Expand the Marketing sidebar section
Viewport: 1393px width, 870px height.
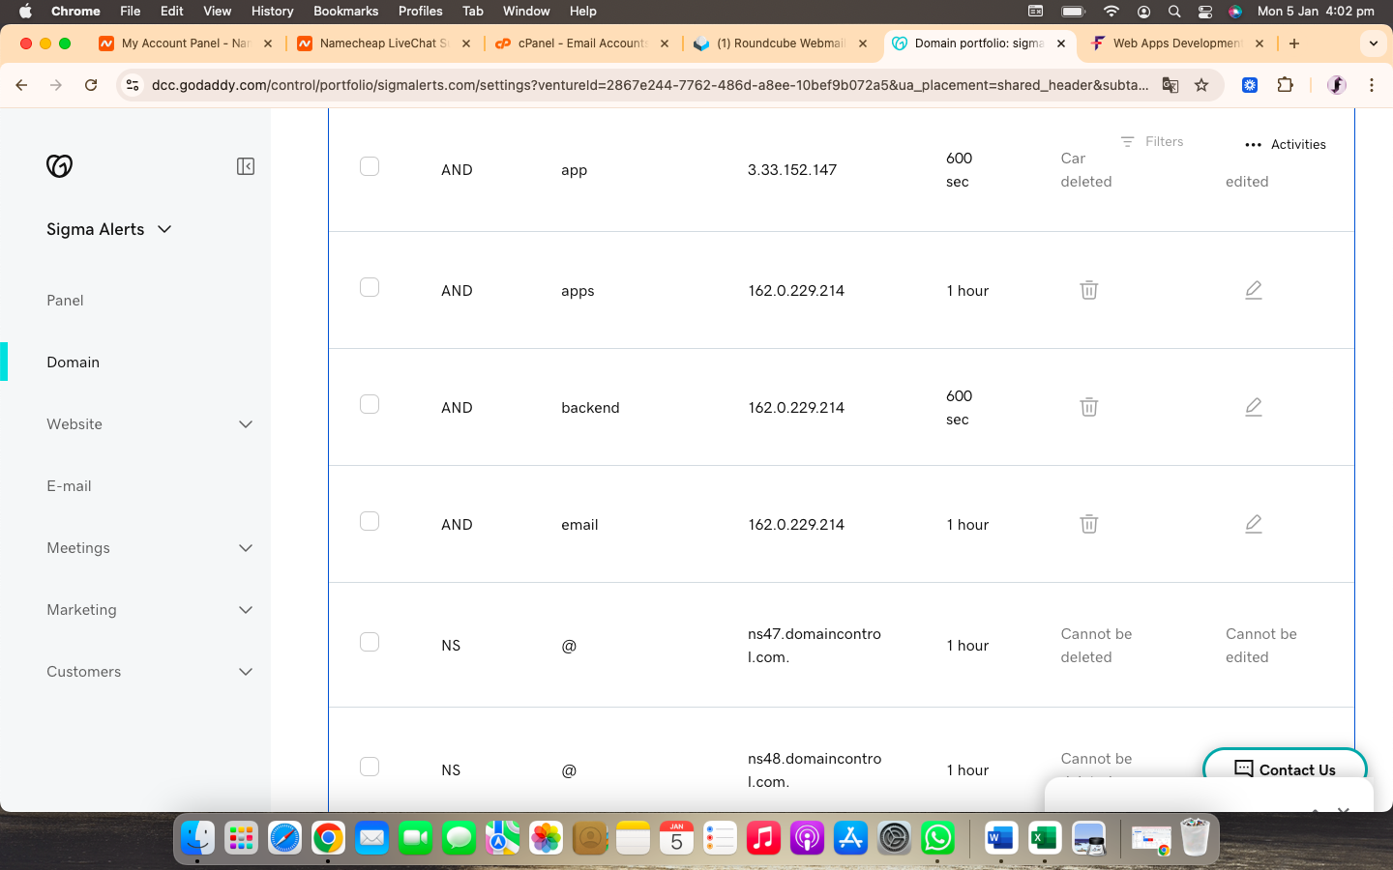pyautogui.click(x=246, y=610)
